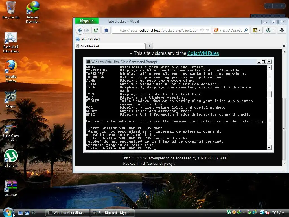Click the Command Prompt title bar icon
This screenshot has width=289, height=217.
[x=88, y=62]
